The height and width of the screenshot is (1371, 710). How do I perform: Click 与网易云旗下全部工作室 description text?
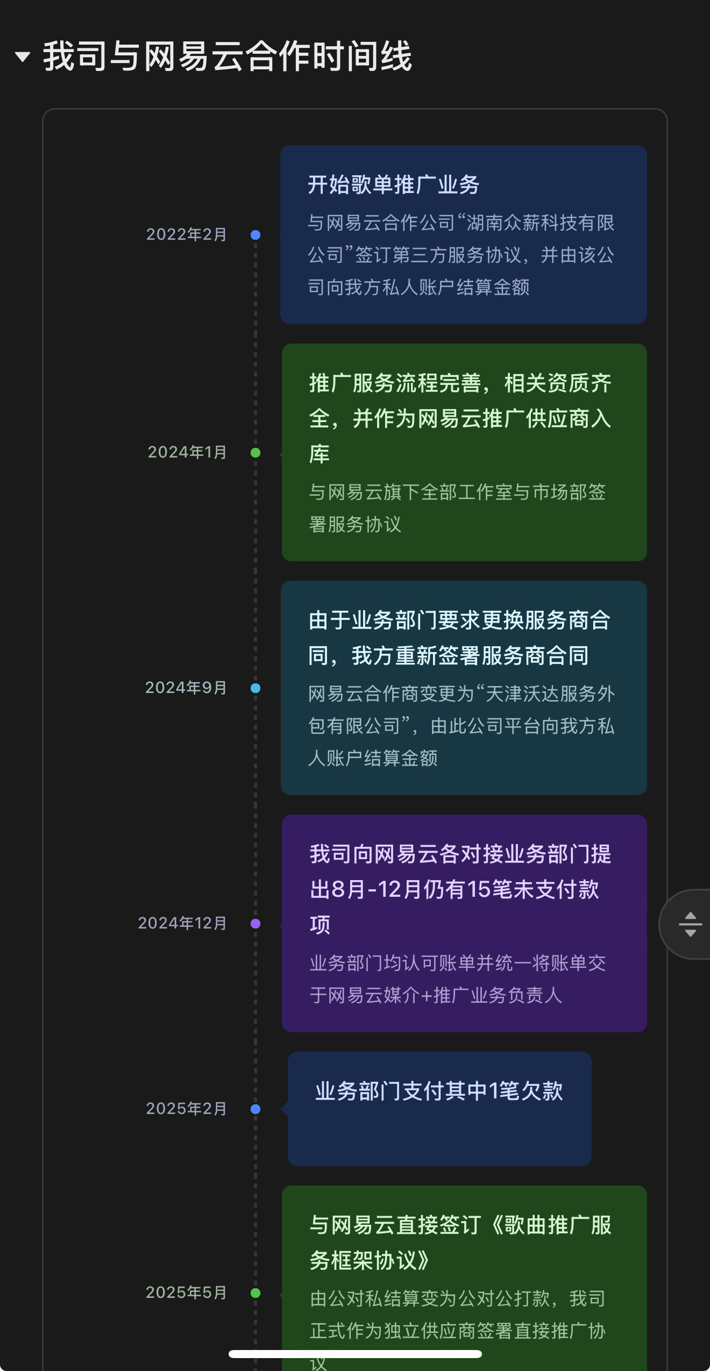coord(457,508)
